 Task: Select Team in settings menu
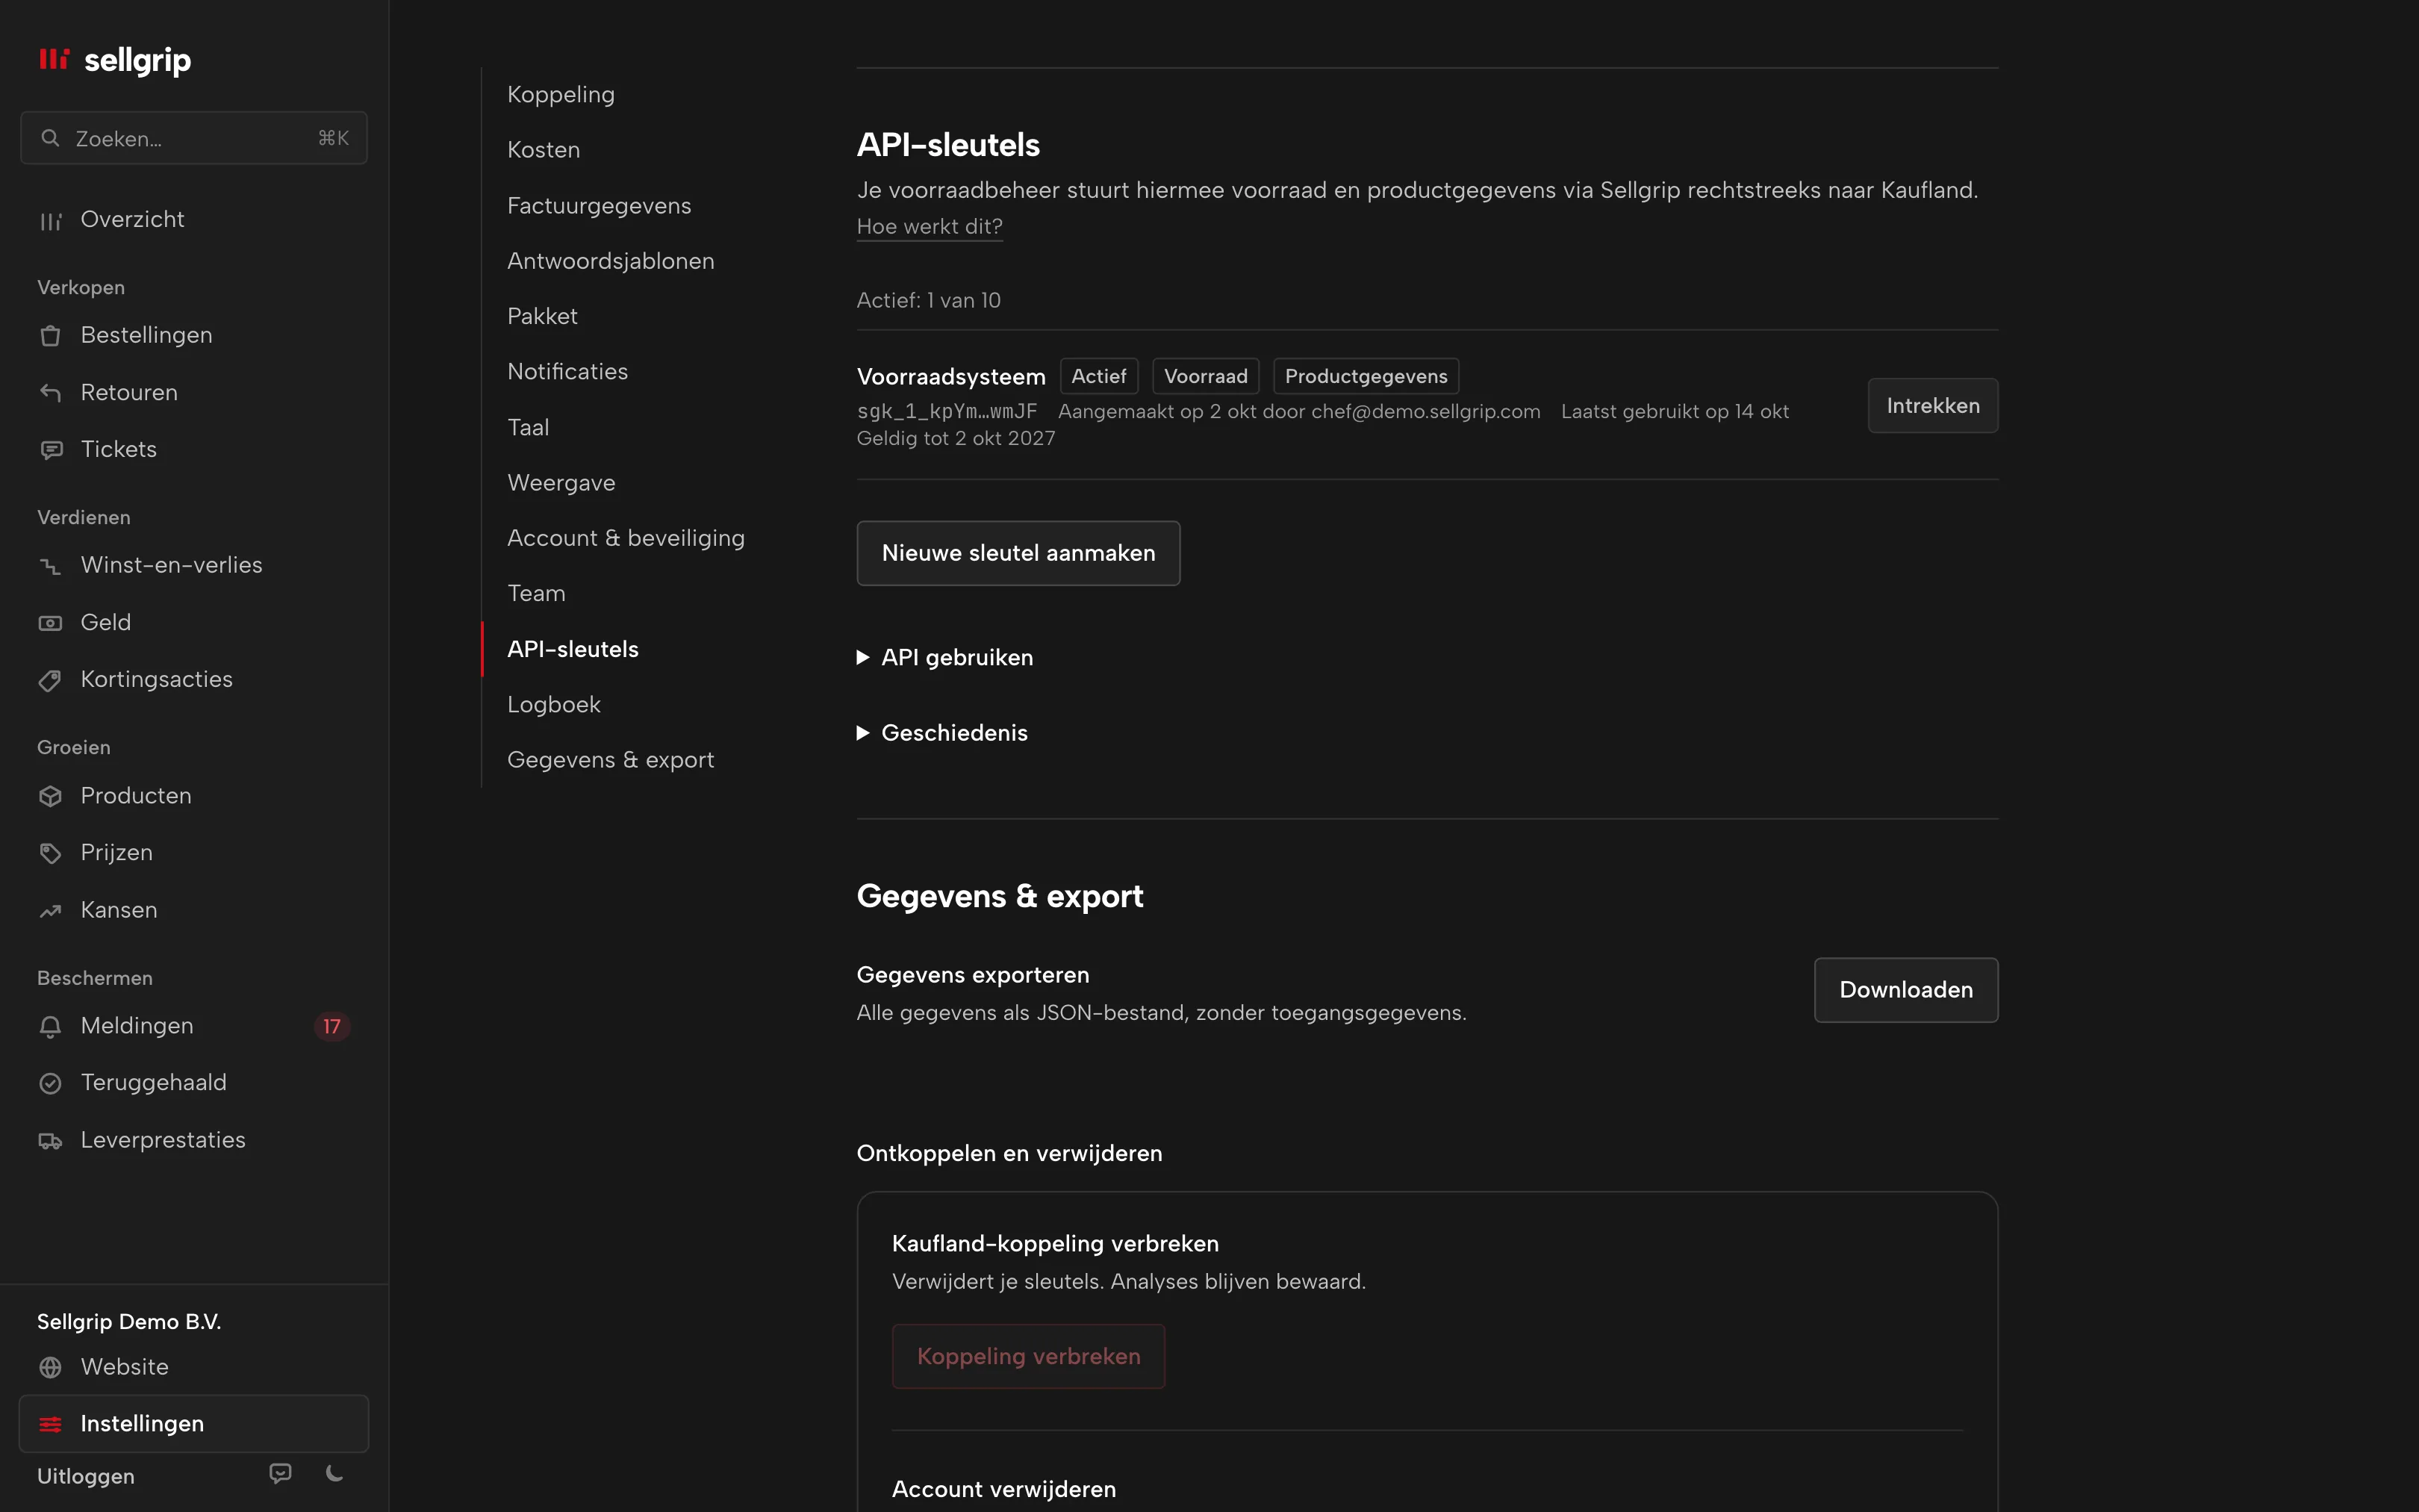537,593
